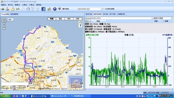
Task: Click the overview minimap thumbnail
Action: pos(76,83)
